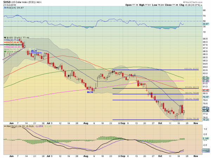The image size is (211, 158).
Task: Click the RSI(14) 39.87 legend label
Action: click(15, 8)
